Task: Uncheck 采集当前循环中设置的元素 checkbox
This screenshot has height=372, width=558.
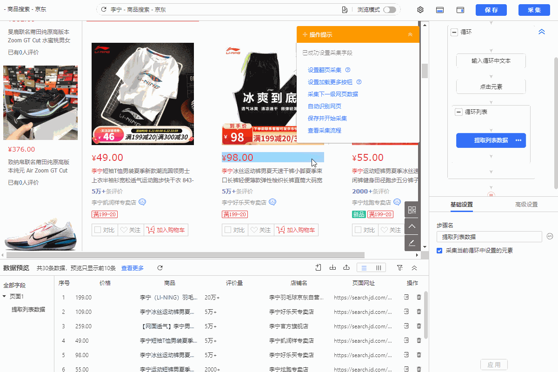Action: coord(439,251)
